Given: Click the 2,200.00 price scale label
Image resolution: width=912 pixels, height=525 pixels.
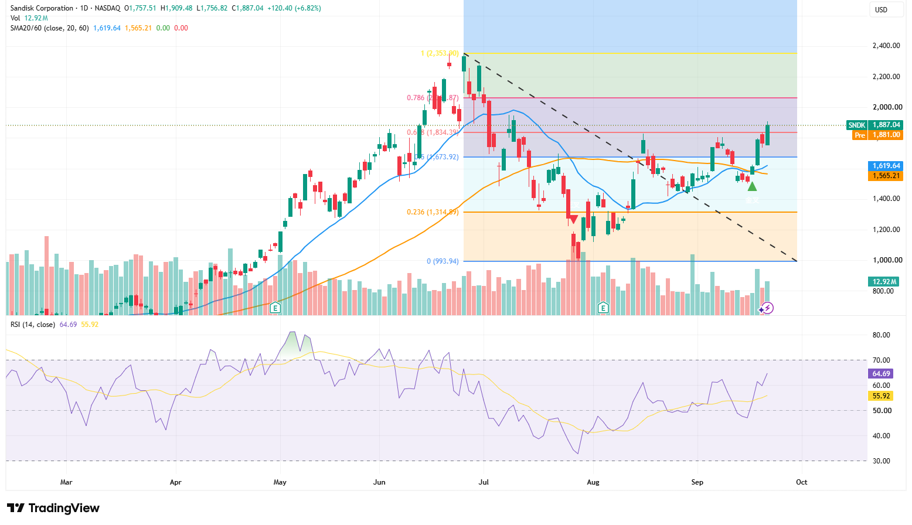Looking at the screenshot, I should point(886,77).
